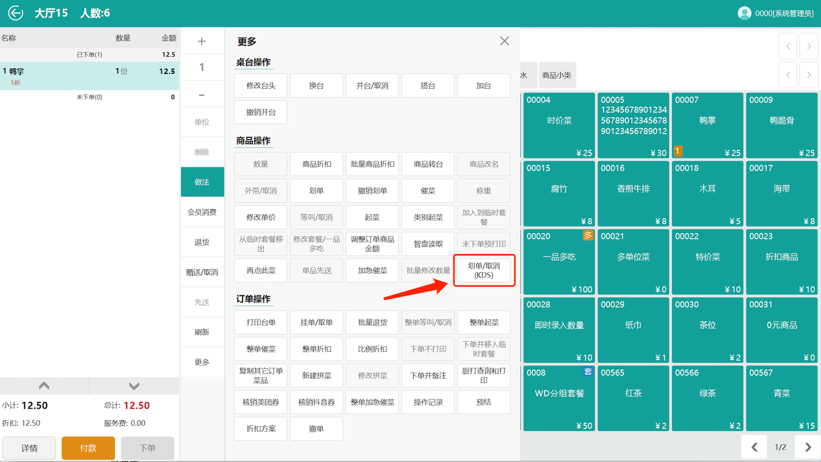The image size is (821, 462).
Task: Click the 修改台头 button
Action: point(261,86)
